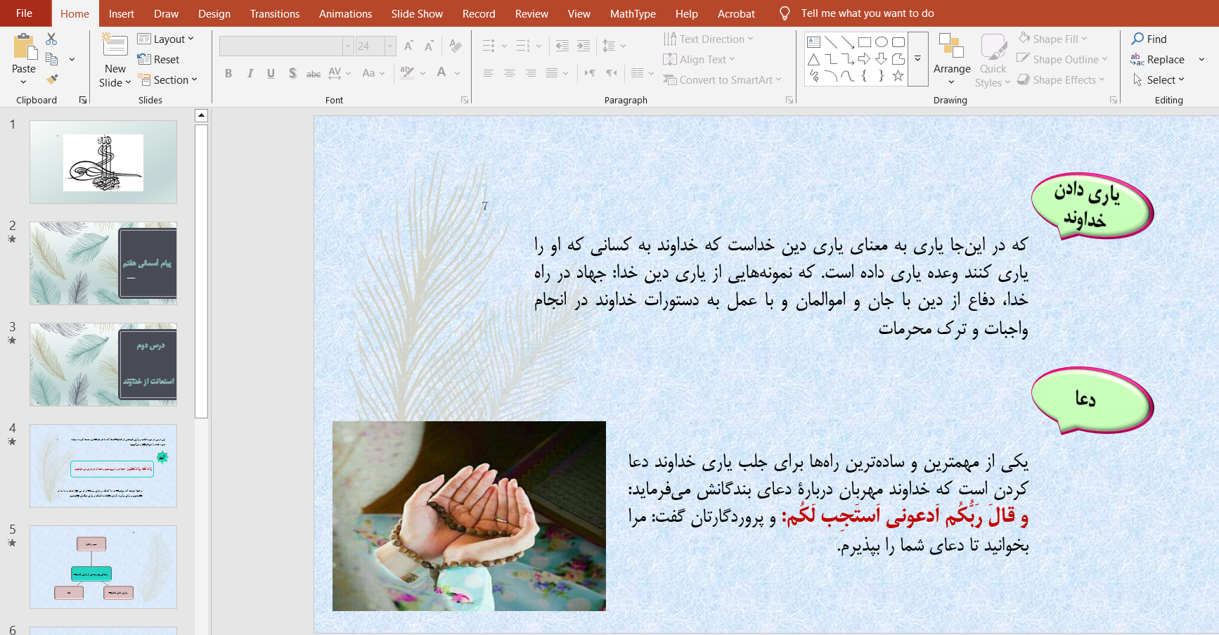Expand the Layout dropdown

pos(166,39)
